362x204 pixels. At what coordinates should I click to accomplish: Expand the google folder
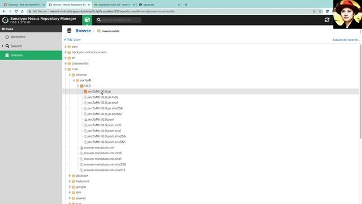(x=70, y=187)
